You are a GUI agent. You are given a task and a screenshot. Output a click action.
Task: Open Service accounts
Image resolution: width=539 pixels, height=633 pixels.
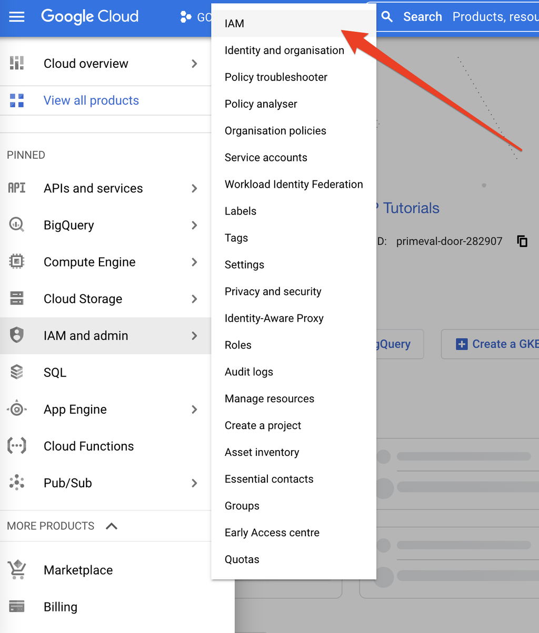tap(294, 158)
